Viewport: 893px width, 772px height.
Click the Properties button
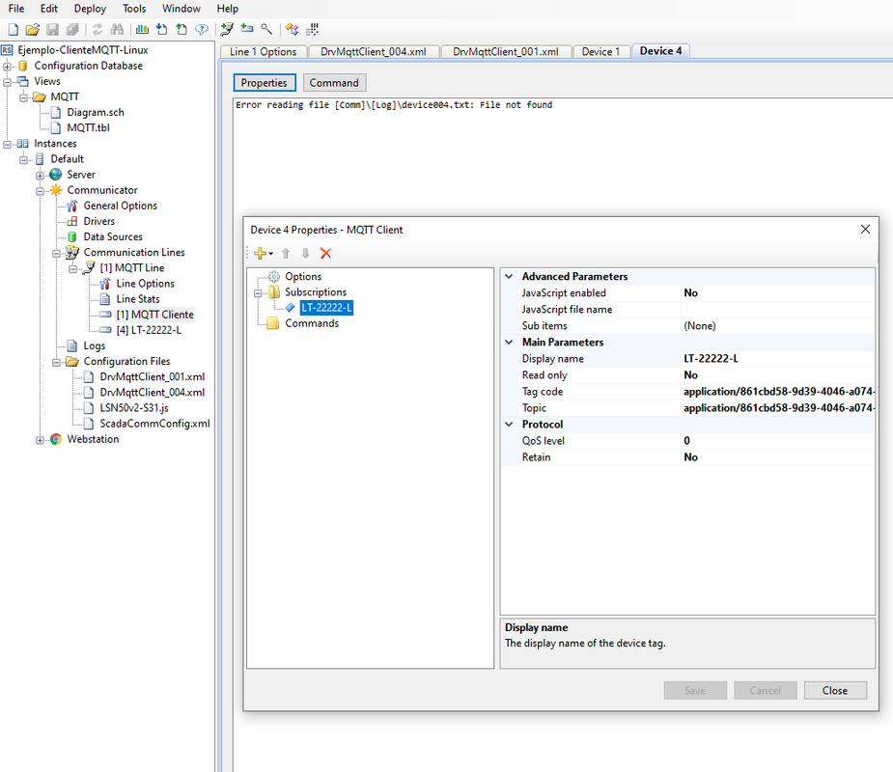click(265, 83)
